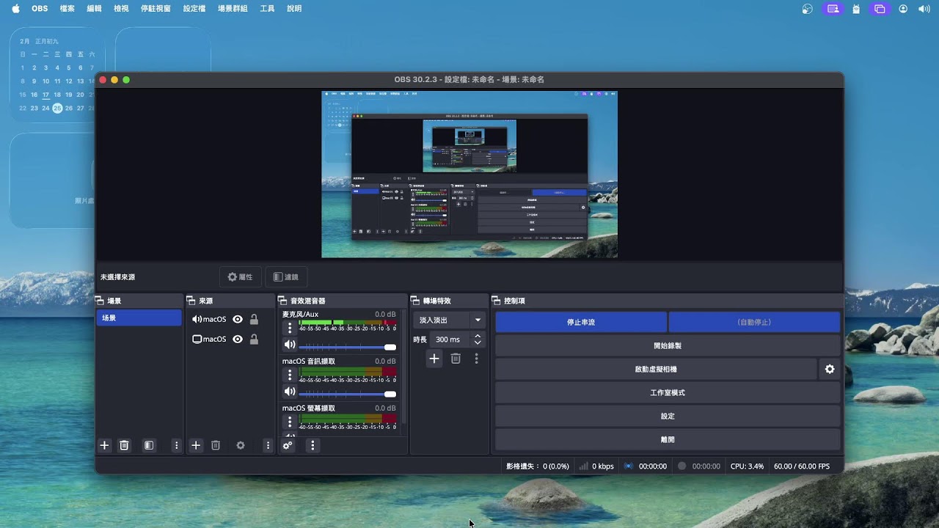Click the 啟動虛擬相機 button
939x528 pixels.
pyautogui.click(x=656, y=370)
